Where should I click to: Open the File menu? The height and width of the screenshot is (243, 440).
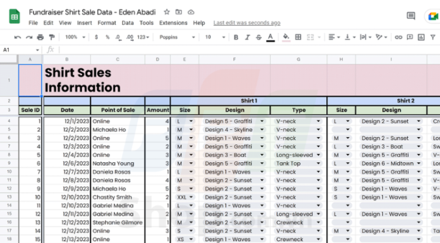[33, 23]
